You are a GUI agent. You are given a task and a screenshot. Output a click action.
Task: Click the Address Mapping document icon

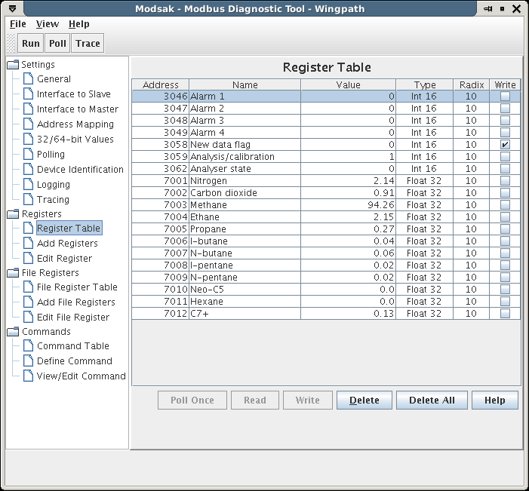point(29,124)
